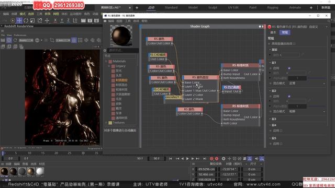Adjust the Layer 1 alpha slider
This screenshot has width=335, height=188.
(316, 78)
